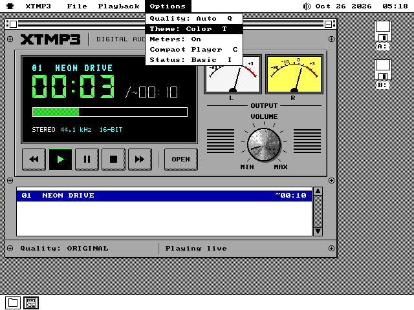This screenshot has height=310, width=414.
Task: Click the OPEN button
Action: [x=181, y=160]
